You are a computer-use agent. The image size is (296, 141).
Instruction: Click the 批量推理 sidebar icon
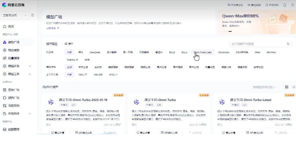click(5, 58)
